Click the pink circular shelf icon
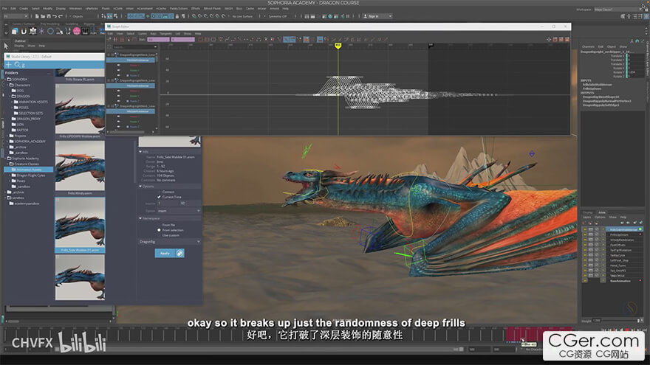650x365 pixels. 77,32
